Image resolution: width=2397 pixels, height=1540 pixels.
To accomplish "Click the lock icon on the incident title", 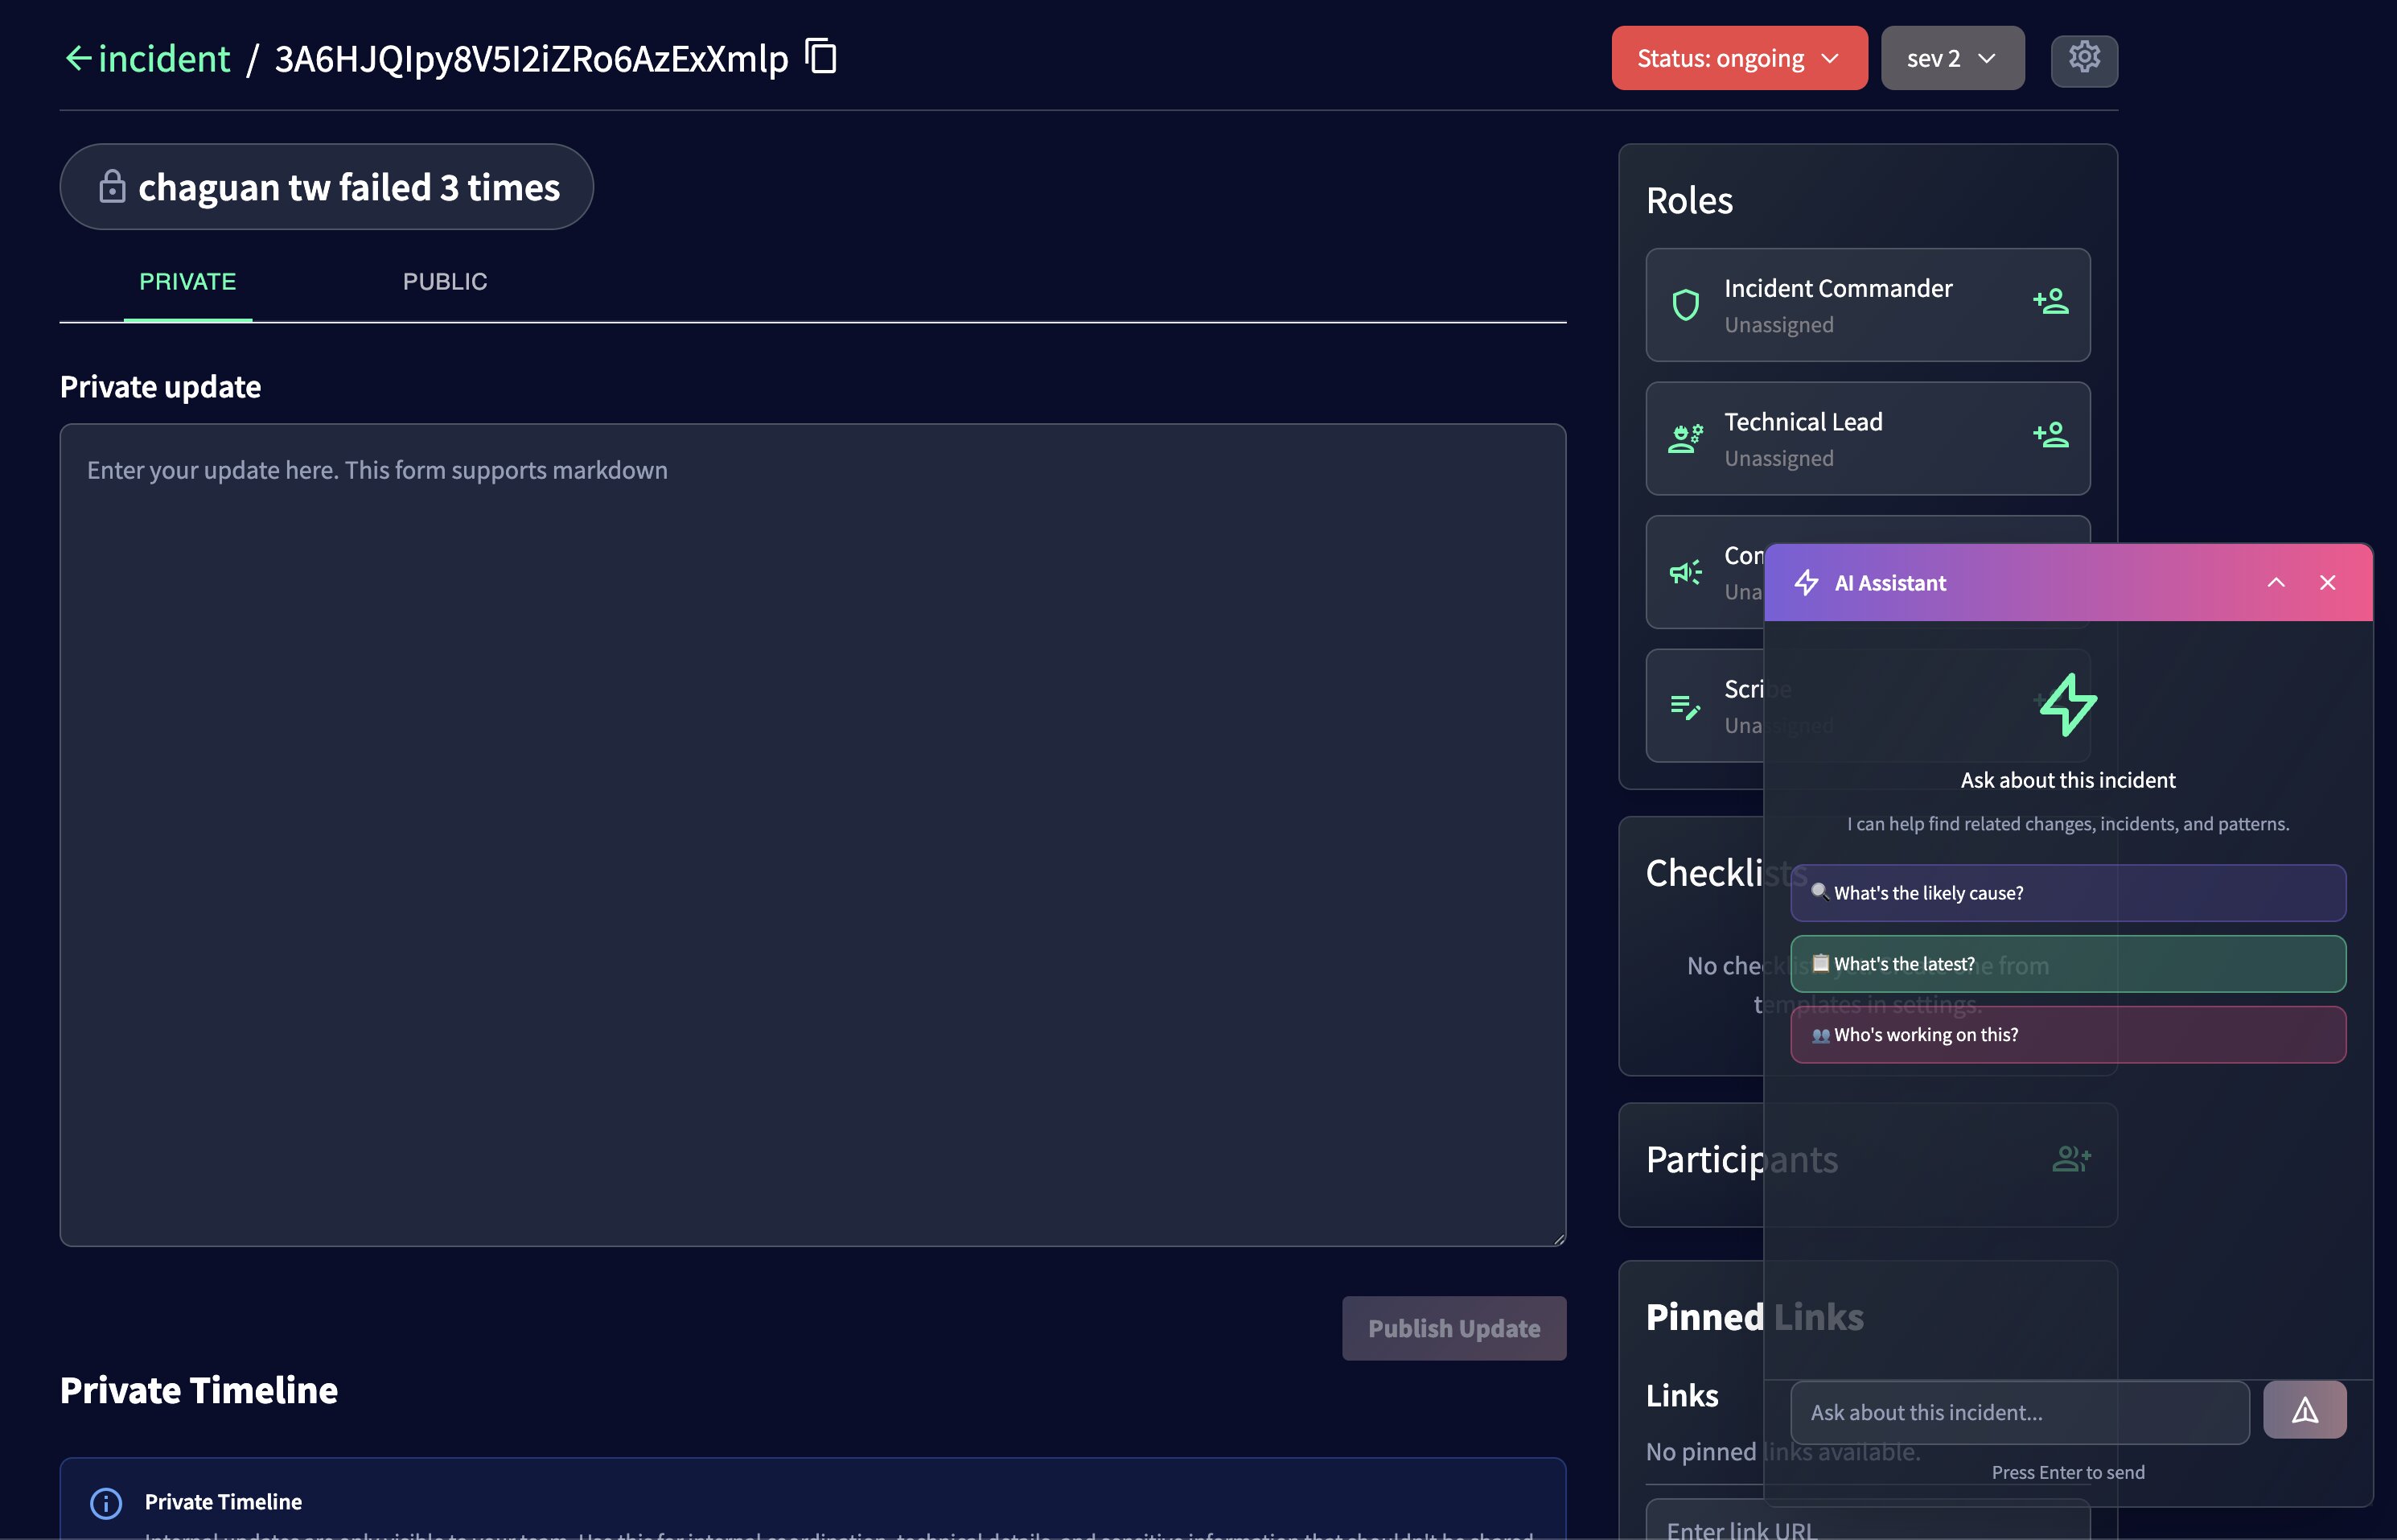I will pos(111,186).
